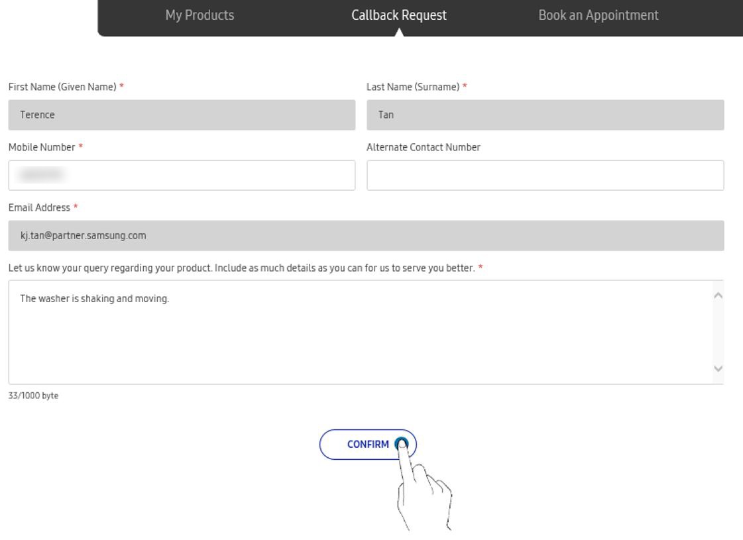743x540 pixels.
Task: Click the First Name field containing Terence
Action: 182,115
